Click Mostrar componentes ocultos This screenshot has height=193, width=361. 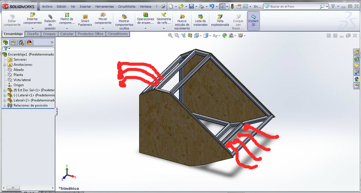[x=124, y=22]
